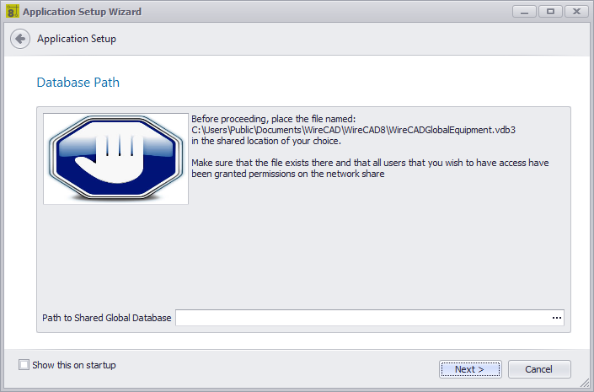The image size is (594, 392).
Task: Click the 'Before proceeding, place the file named:' text
Action: point(273,119)
